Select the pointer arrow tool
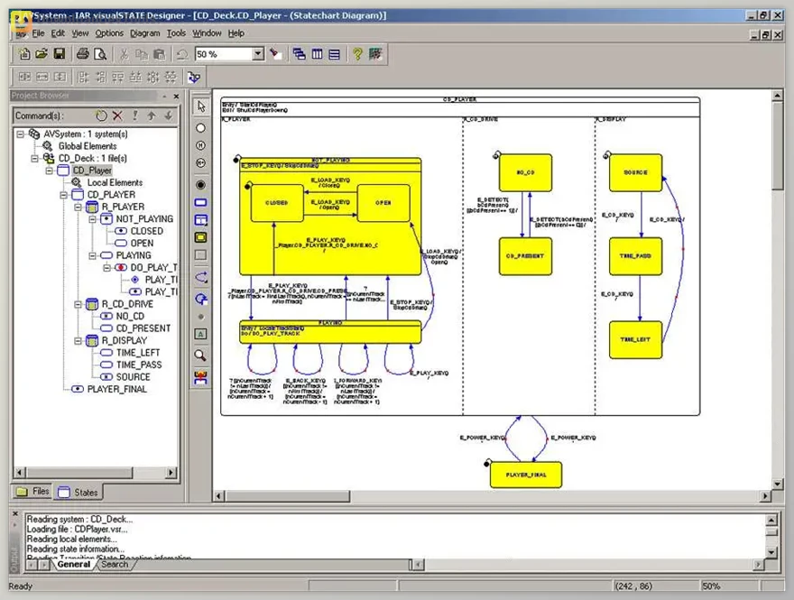The width and height of the screenshot is (794, 600). click(x=200, y=106)
